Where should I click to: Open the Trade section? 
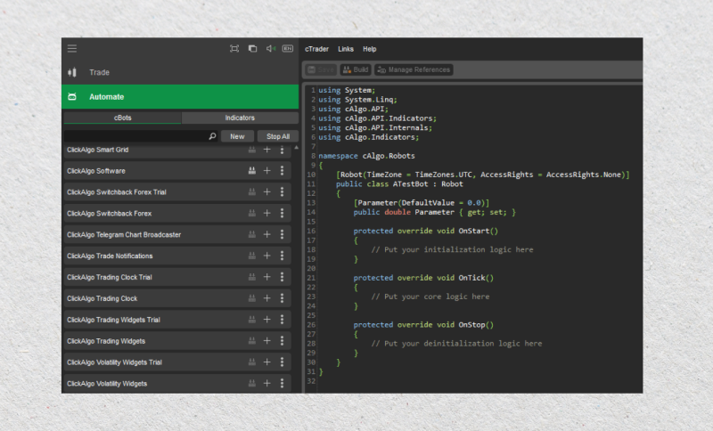[x=180, y=72]
